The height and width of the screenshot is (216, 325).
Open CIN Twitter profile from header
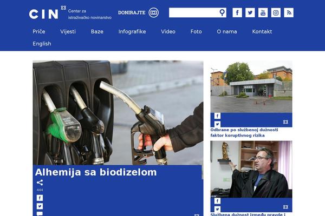coord(250,12)
